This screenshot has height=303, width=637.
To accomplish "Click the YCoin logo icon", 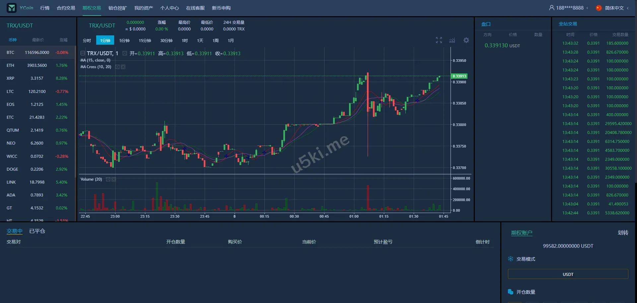I will 12,8.
